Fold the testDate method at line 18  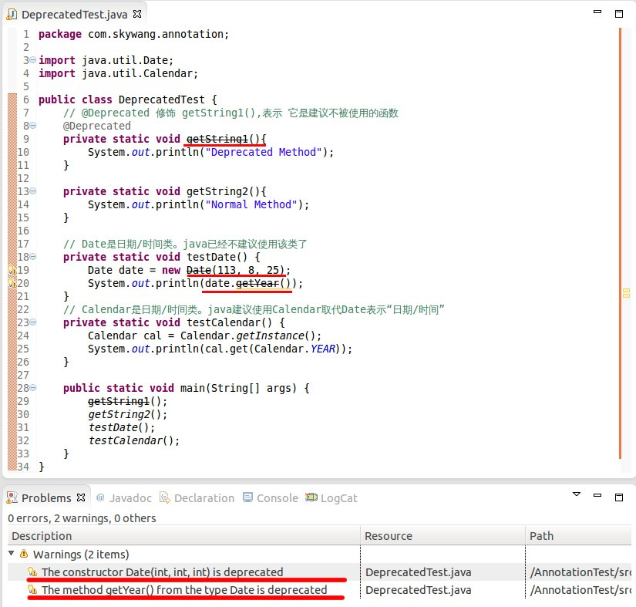33,257
